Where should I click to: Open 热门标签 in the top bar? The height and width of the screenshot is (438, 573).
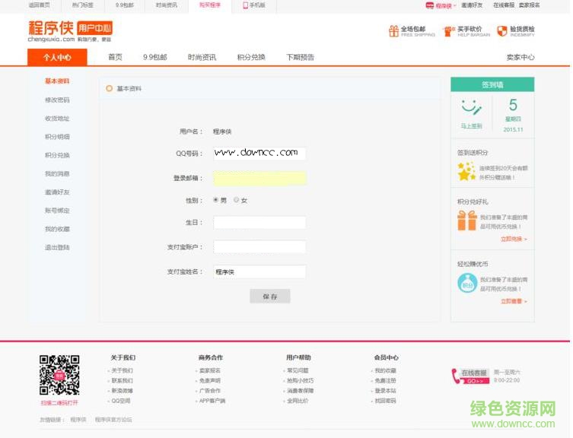[x=83, y=5]
